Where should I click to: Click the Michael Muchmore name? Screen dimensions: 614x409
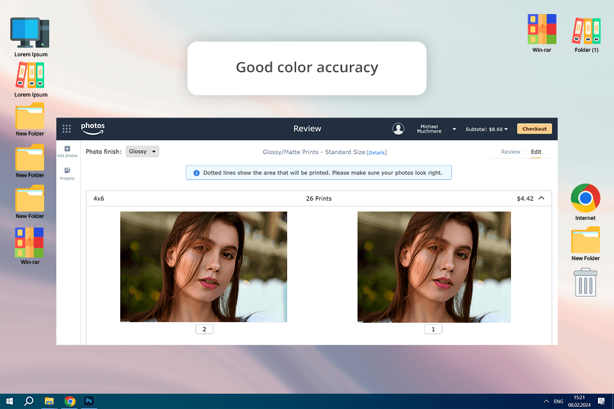click(429, 128)
